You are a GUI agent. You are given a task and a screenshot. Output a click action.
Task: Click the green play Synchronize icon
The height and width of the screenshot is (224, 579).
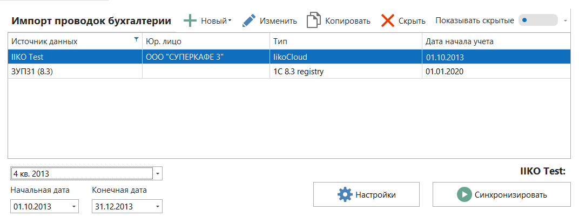[x=464, y=195]
